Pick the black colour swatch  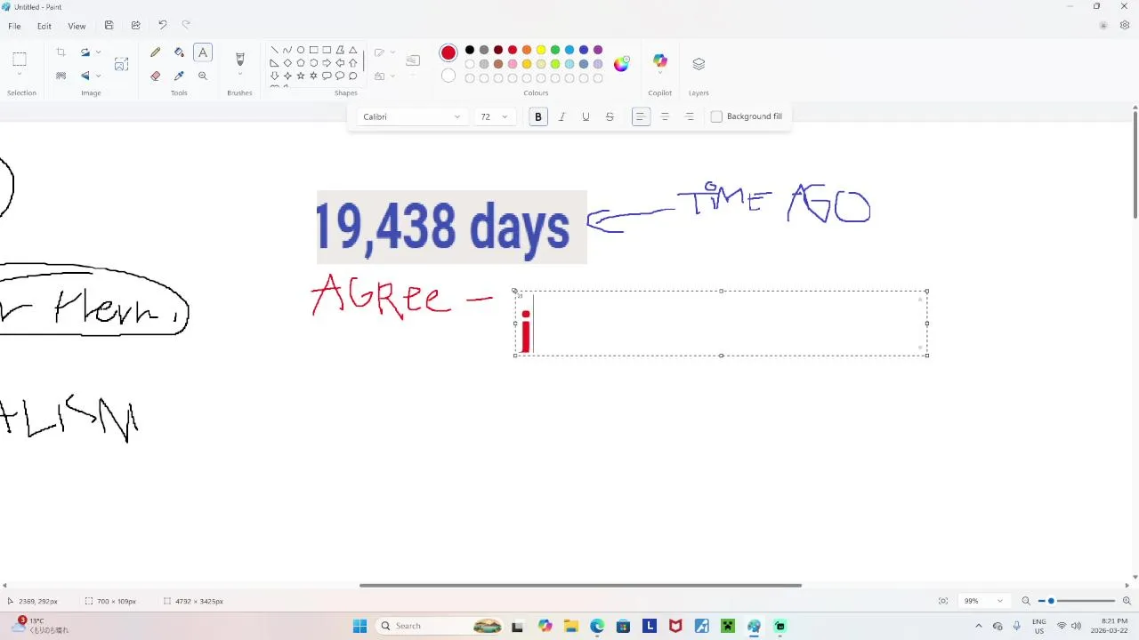470,50
